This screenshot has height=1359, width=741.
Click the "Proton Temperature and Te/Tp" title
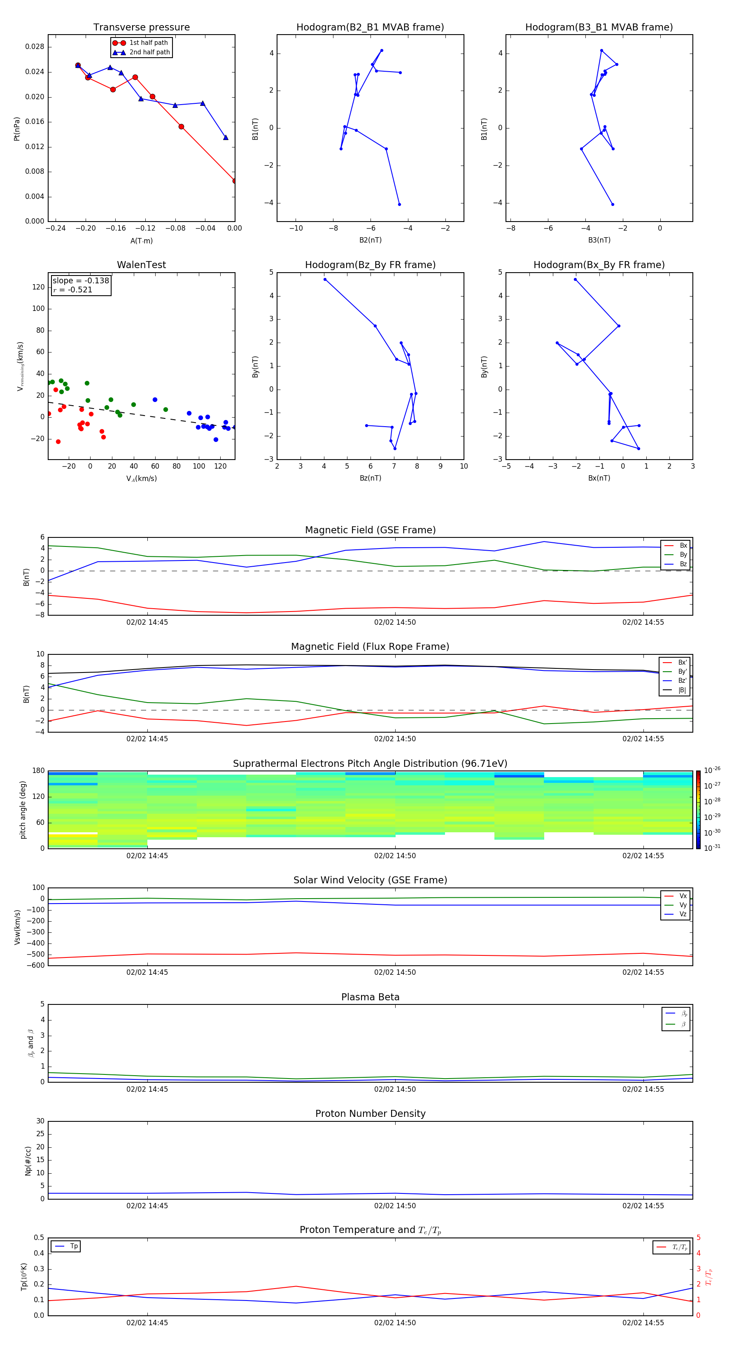coord(370,1230)
